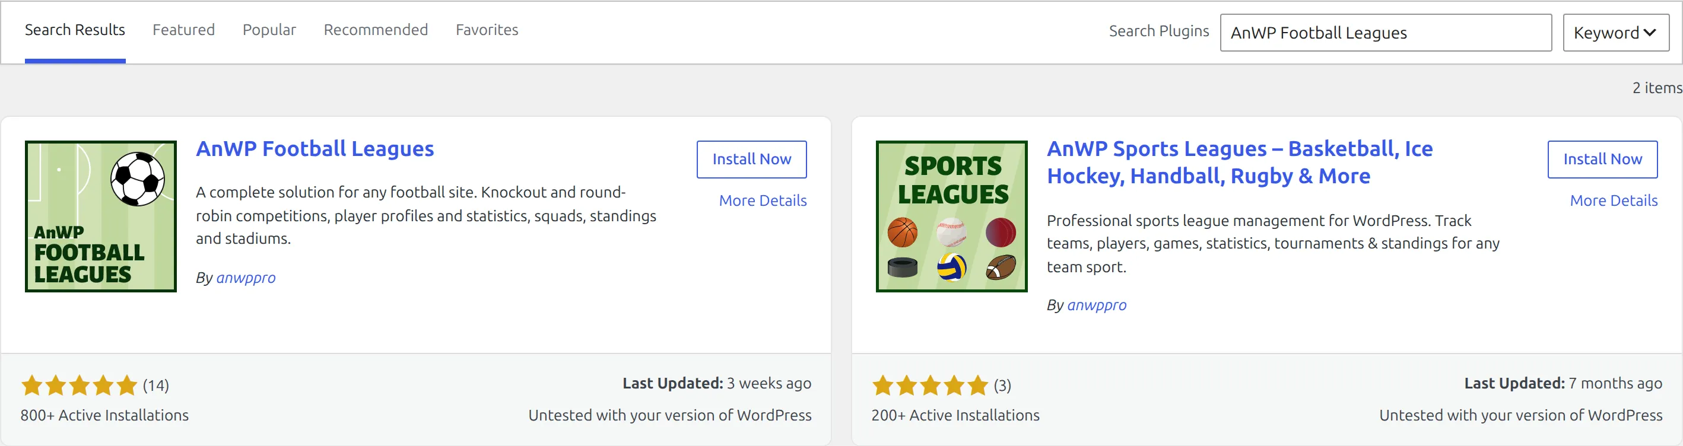Select the Search Results tab
The height and width of the screenshot is (446, 1683).
coord(75,30)
